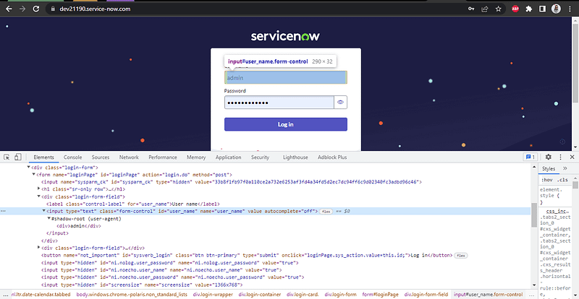The height and width of the screenshot is (299, 579).
Task: Open DevTools settings gear
Action: (x=549, y=157)
